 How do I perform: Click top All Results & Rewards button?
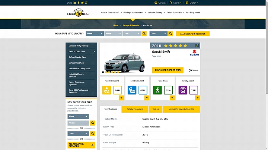(x=193, y=34)
